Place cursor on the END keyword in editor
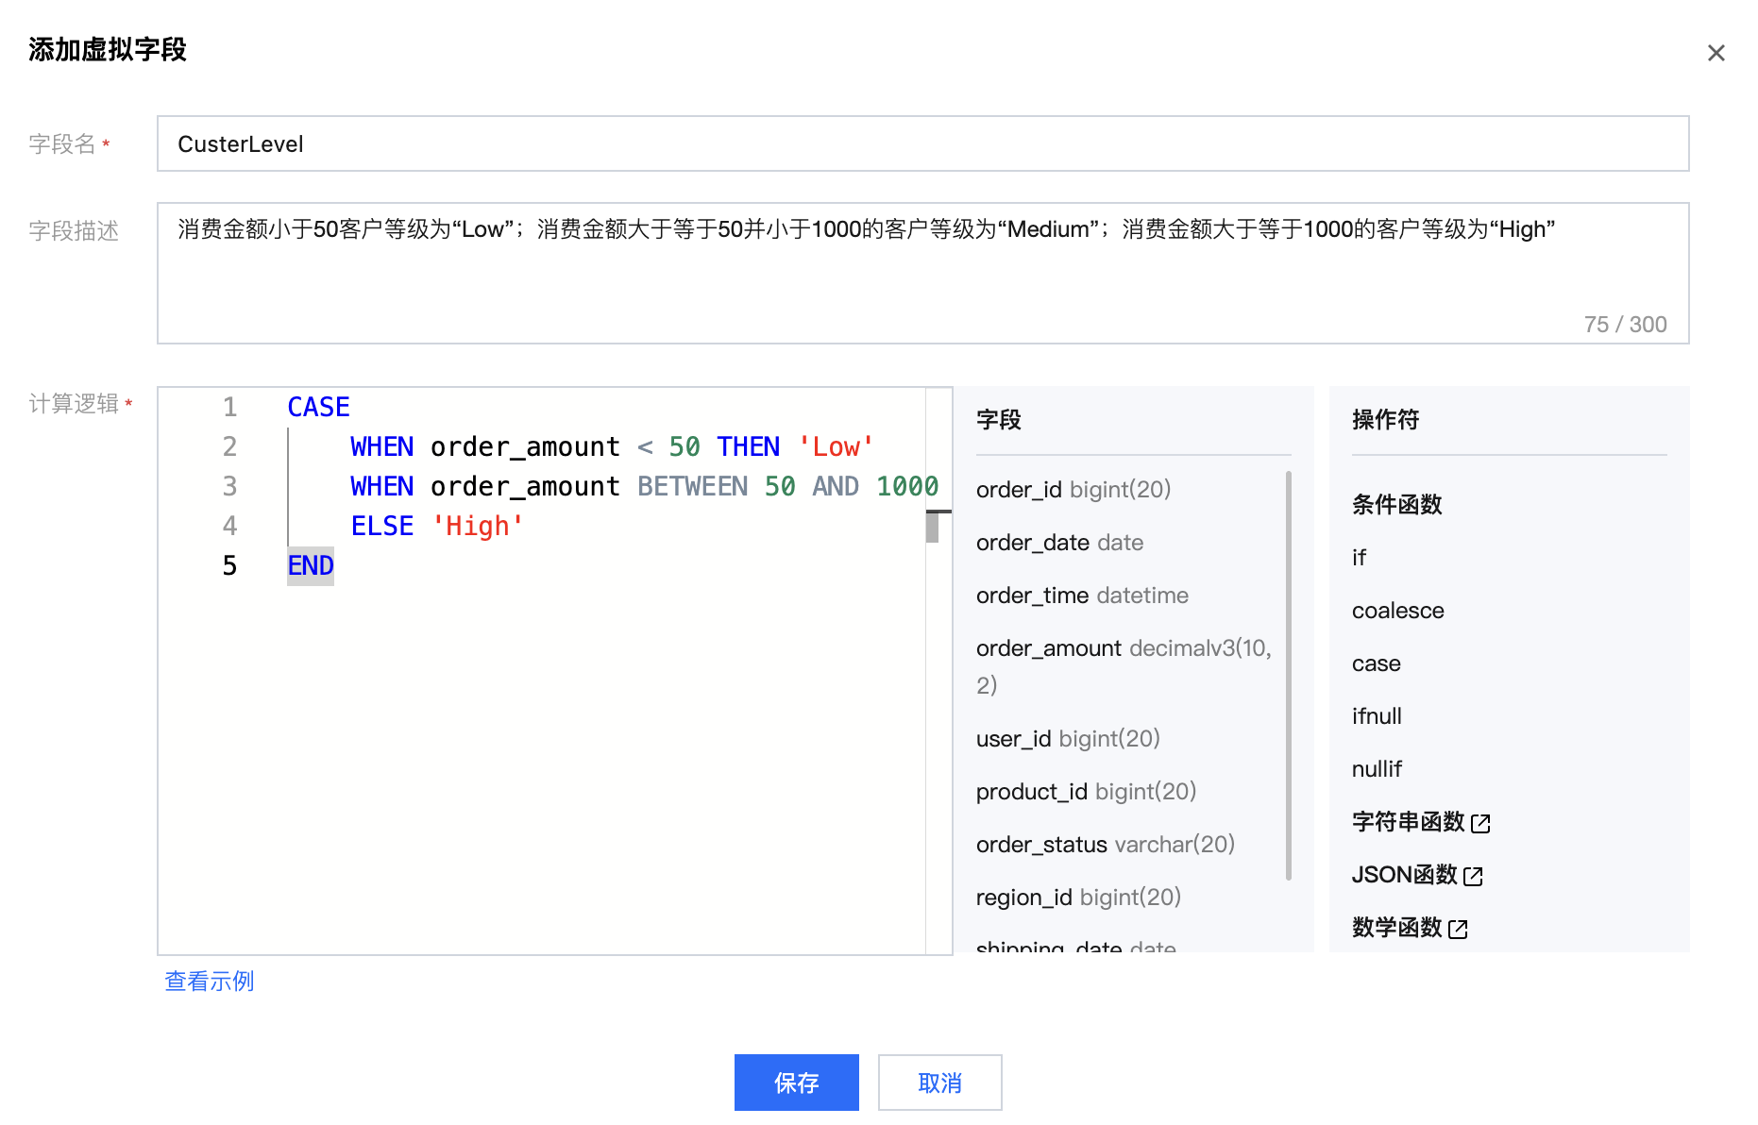The height and width of the screenshot is (1125, 1758). click(x=310, y=564)
